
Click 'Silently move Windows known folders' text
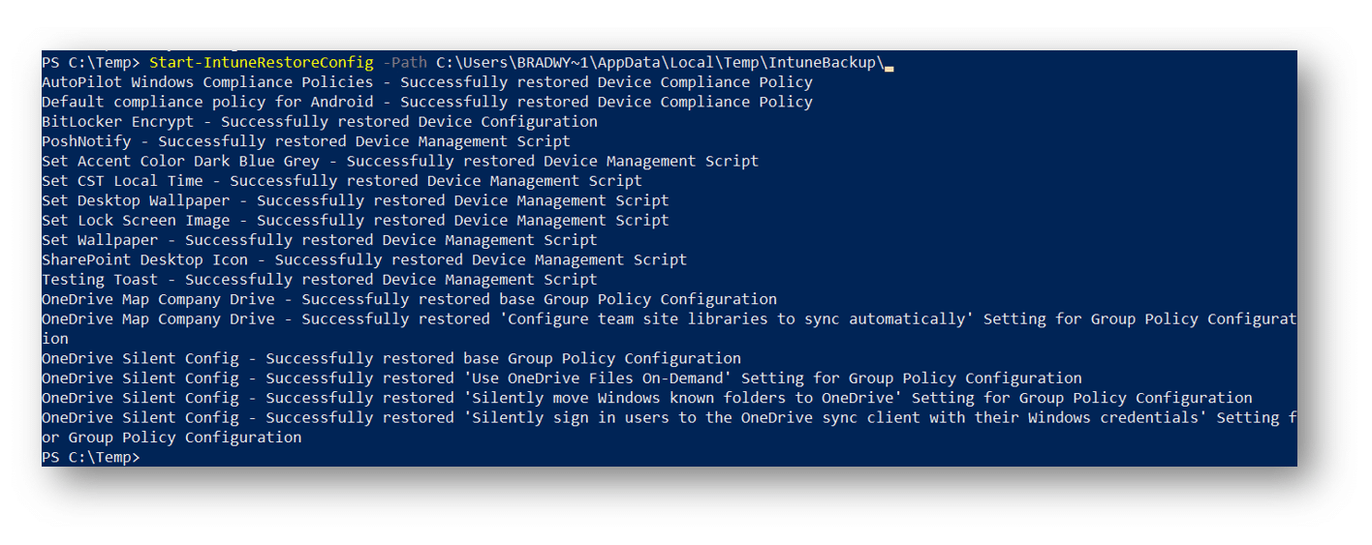pos(678,398)
